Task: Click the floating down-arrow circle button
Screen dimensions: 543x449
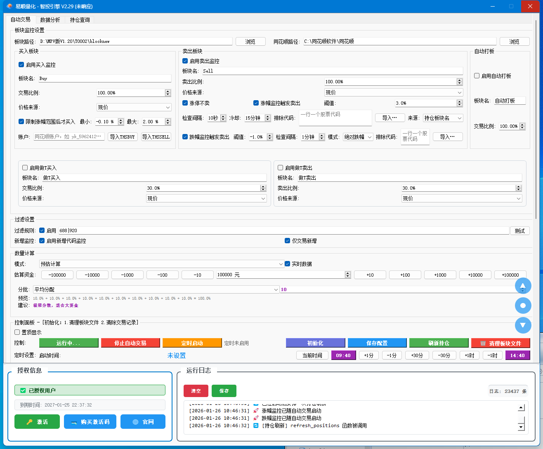Action: [523, 325]
